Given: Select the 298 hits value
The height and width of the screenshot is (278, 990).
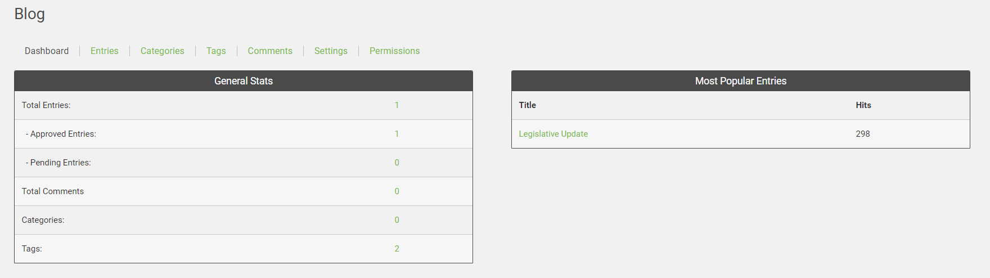Looking at the screenshot, I should (862, 134).
